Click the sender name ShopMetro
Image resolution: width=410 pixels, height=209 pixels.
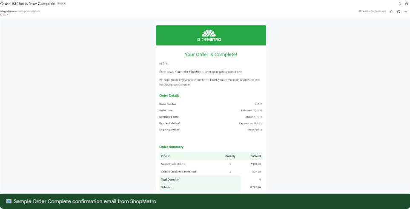(7, 11)
